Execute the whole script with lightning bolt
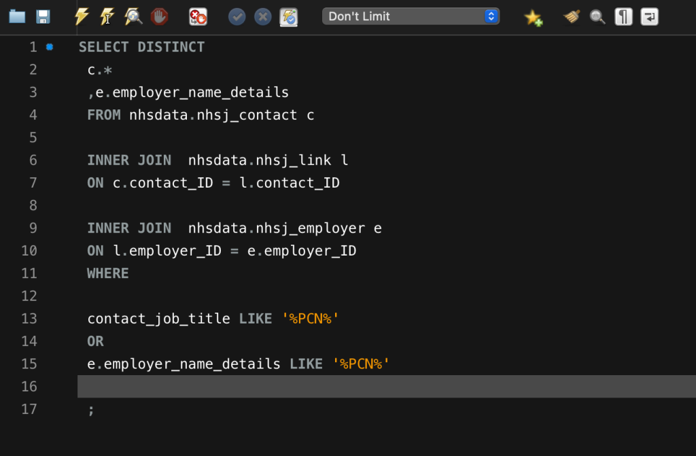696x456 pixels. point(82,17)
